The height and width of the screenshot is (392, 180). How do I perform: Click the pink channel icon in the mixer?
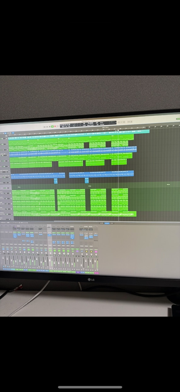(x=96, y=252)
